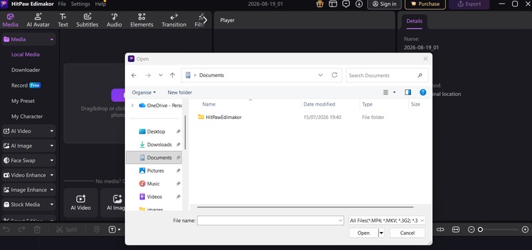Screen dimensions: 532x250
Task: Go back in the Open dialog
Action: pyautogui.click(x=134, y=75)
